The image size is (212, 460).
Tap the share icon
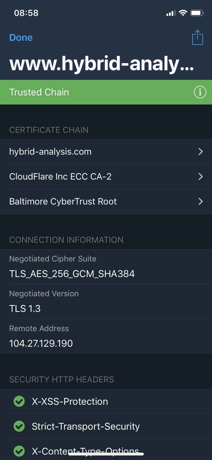pyautogui.click(x=198, y=37)
